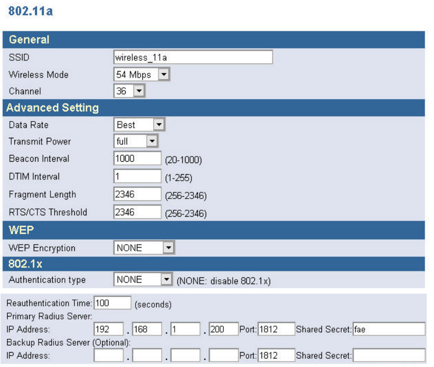Click backup Radius IP second octet field

[147, 355]
